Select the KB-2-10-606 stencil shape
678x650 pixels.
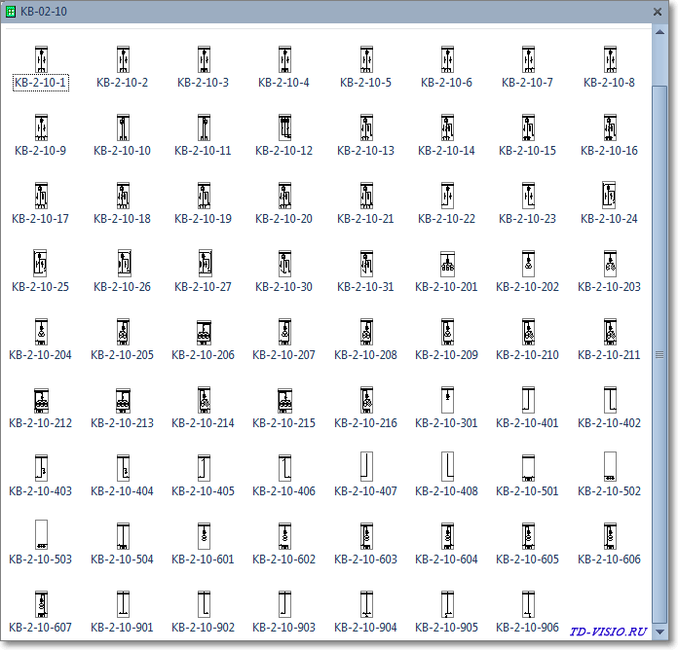(x=610, y=535)
